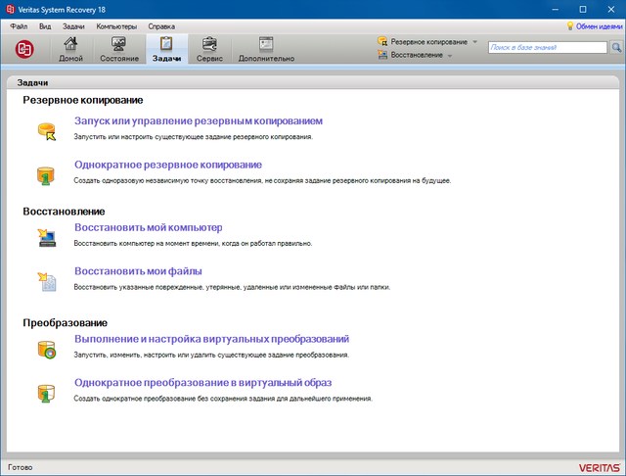Open the Справка help menu
Screen dimensions: 626x476
pyautogui.click(x=162, y=25)
